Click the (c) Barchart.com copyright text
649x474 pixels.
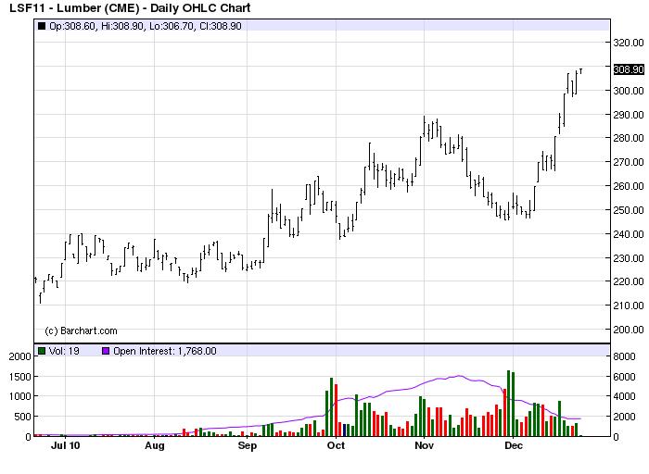click(81, 331)
